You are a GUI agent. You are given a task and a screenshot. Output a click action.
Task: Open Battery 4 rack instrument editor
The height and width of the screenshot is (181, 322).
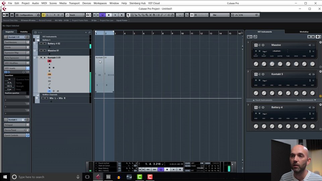[260, 108]
